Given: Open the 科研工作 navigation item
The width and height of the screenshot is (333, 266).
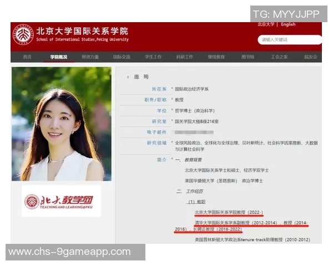Looking at the screenshot, I should (185, 57).
